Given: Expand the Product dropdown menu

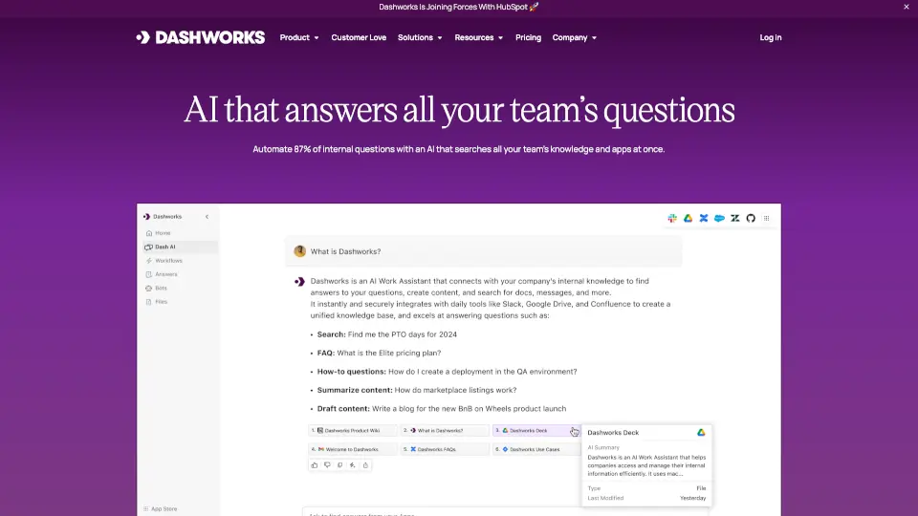Looking at the screenshot, I should pos(299,38).
